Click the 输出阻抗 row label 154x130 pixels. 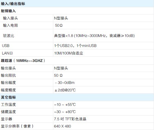[8, 76]
